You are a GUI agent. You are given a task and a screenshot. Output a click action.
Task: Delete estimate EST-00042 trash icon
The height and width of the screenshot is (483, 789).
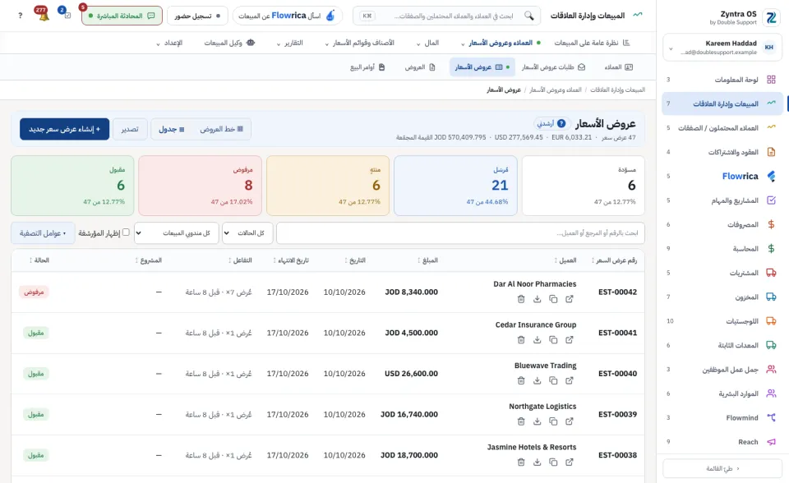(x=521, y=299)
